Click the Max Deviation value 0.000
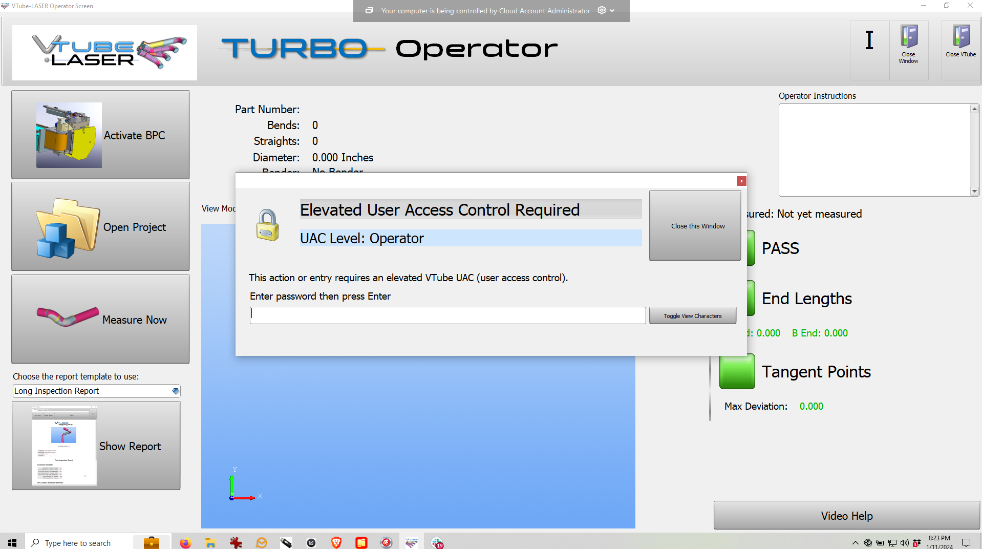982x549 pixels. click(812, 406)
